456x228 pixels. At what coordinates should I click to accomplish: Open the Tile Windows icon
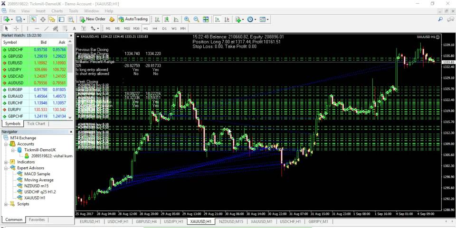click(x=206, y=19)
